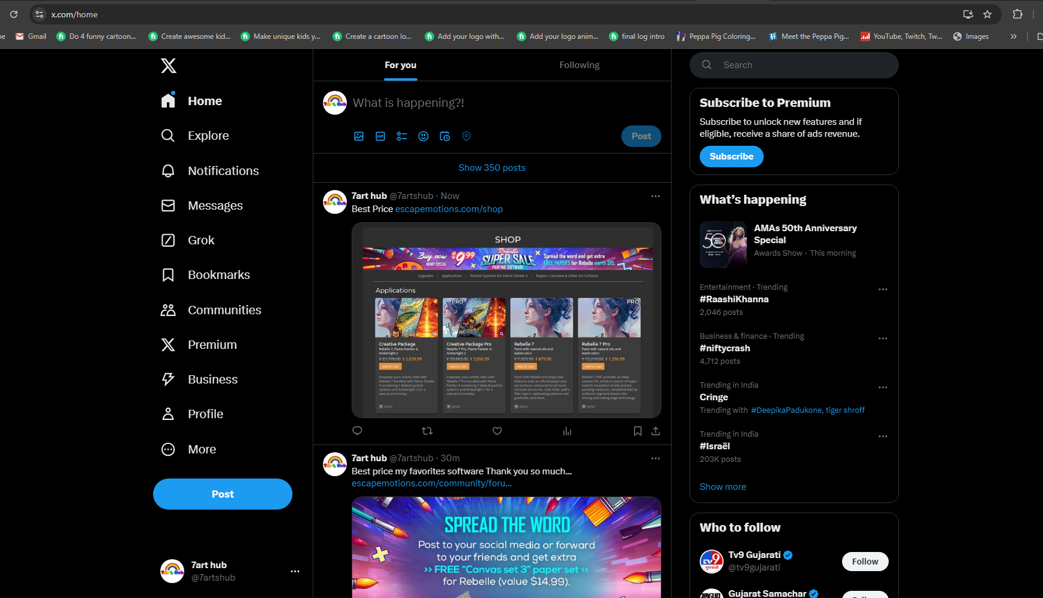
Task: Show more trends in What's happening
Action: coord(723,487)
